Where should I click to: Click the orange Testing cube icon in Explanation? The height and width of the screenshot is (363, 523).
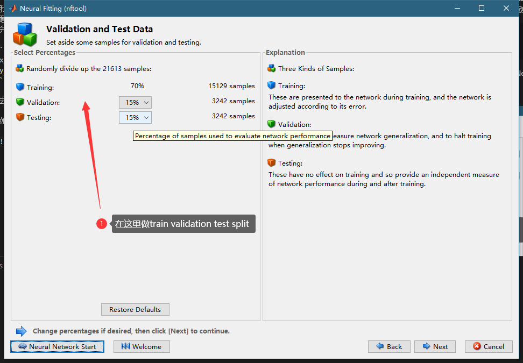[x=272, y=163]
